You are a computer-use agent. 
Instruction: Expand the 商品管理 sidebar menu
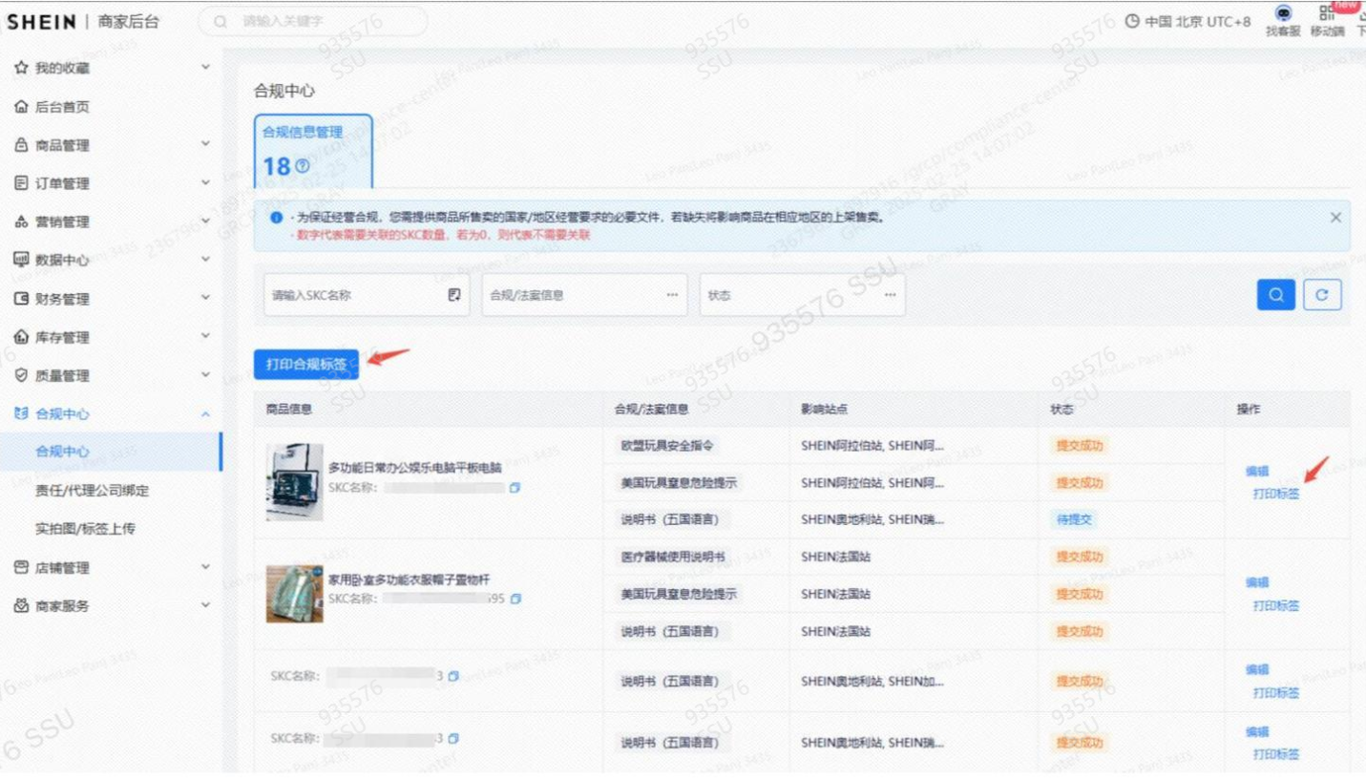click(x=111, y=145)
